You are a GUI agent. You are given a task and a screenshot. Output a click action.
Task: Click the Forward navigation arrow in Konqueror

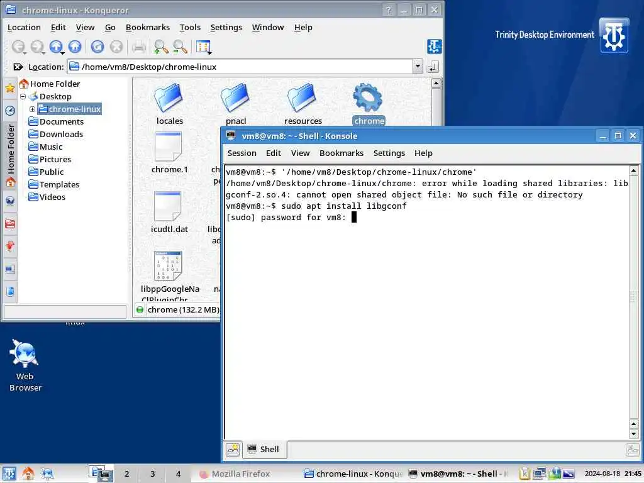point(37,47)
